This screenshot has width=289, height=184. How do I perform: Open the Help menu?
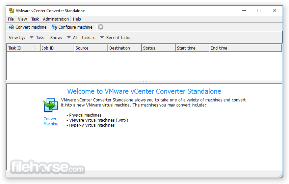pos(77,19)
